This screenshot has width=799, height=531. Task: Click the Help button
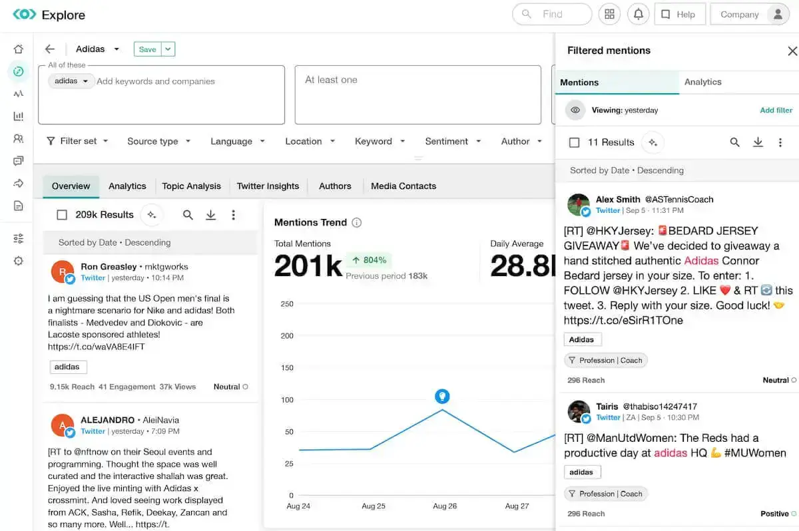(x=680, y=13)
